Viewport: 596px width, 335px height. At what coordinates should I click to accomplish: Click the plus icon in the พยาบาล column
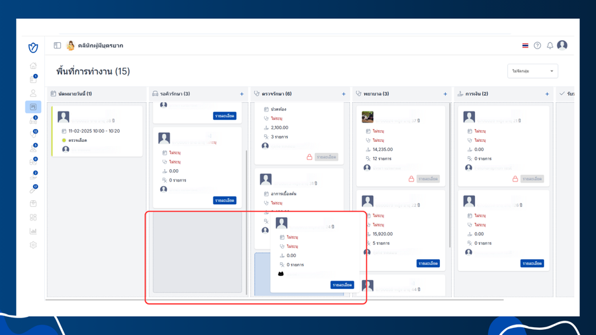click(x=445, y=94)
